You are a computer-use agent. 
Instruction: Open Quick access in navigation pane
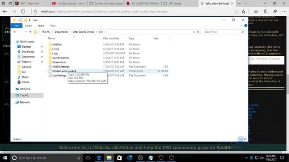click(x=27, y=41)
